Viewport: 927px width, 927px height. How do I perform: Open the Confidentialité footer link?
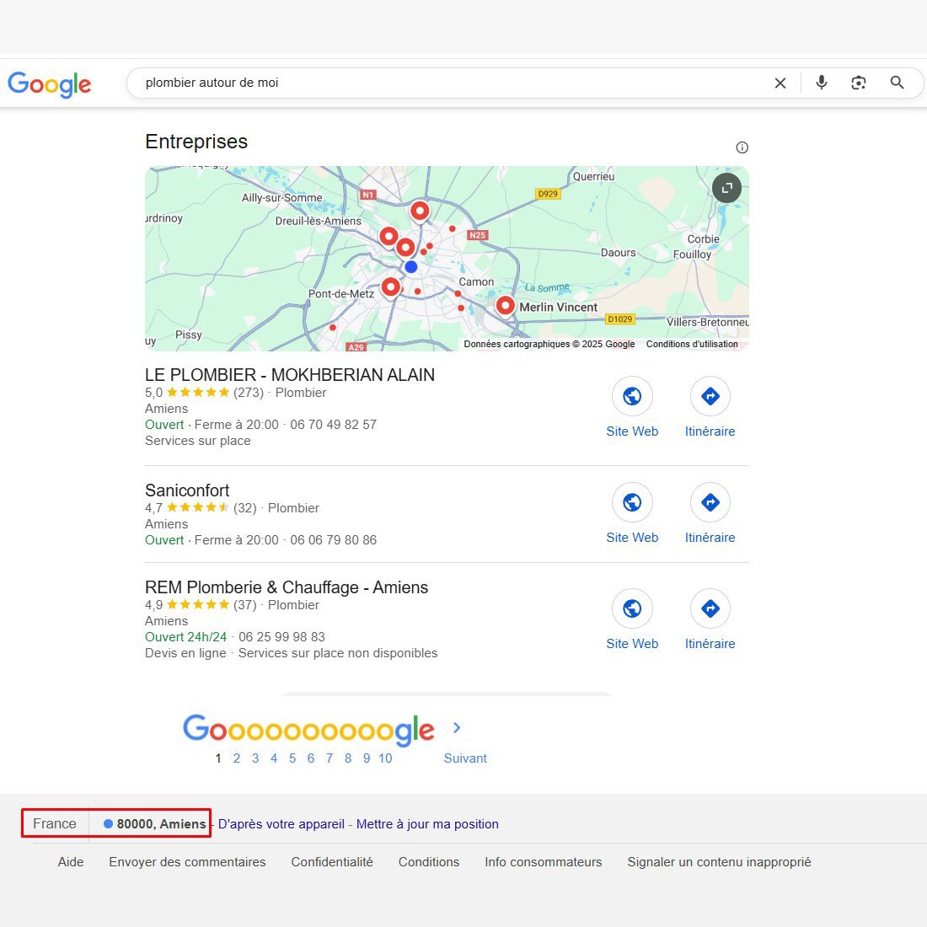point(332,862)
